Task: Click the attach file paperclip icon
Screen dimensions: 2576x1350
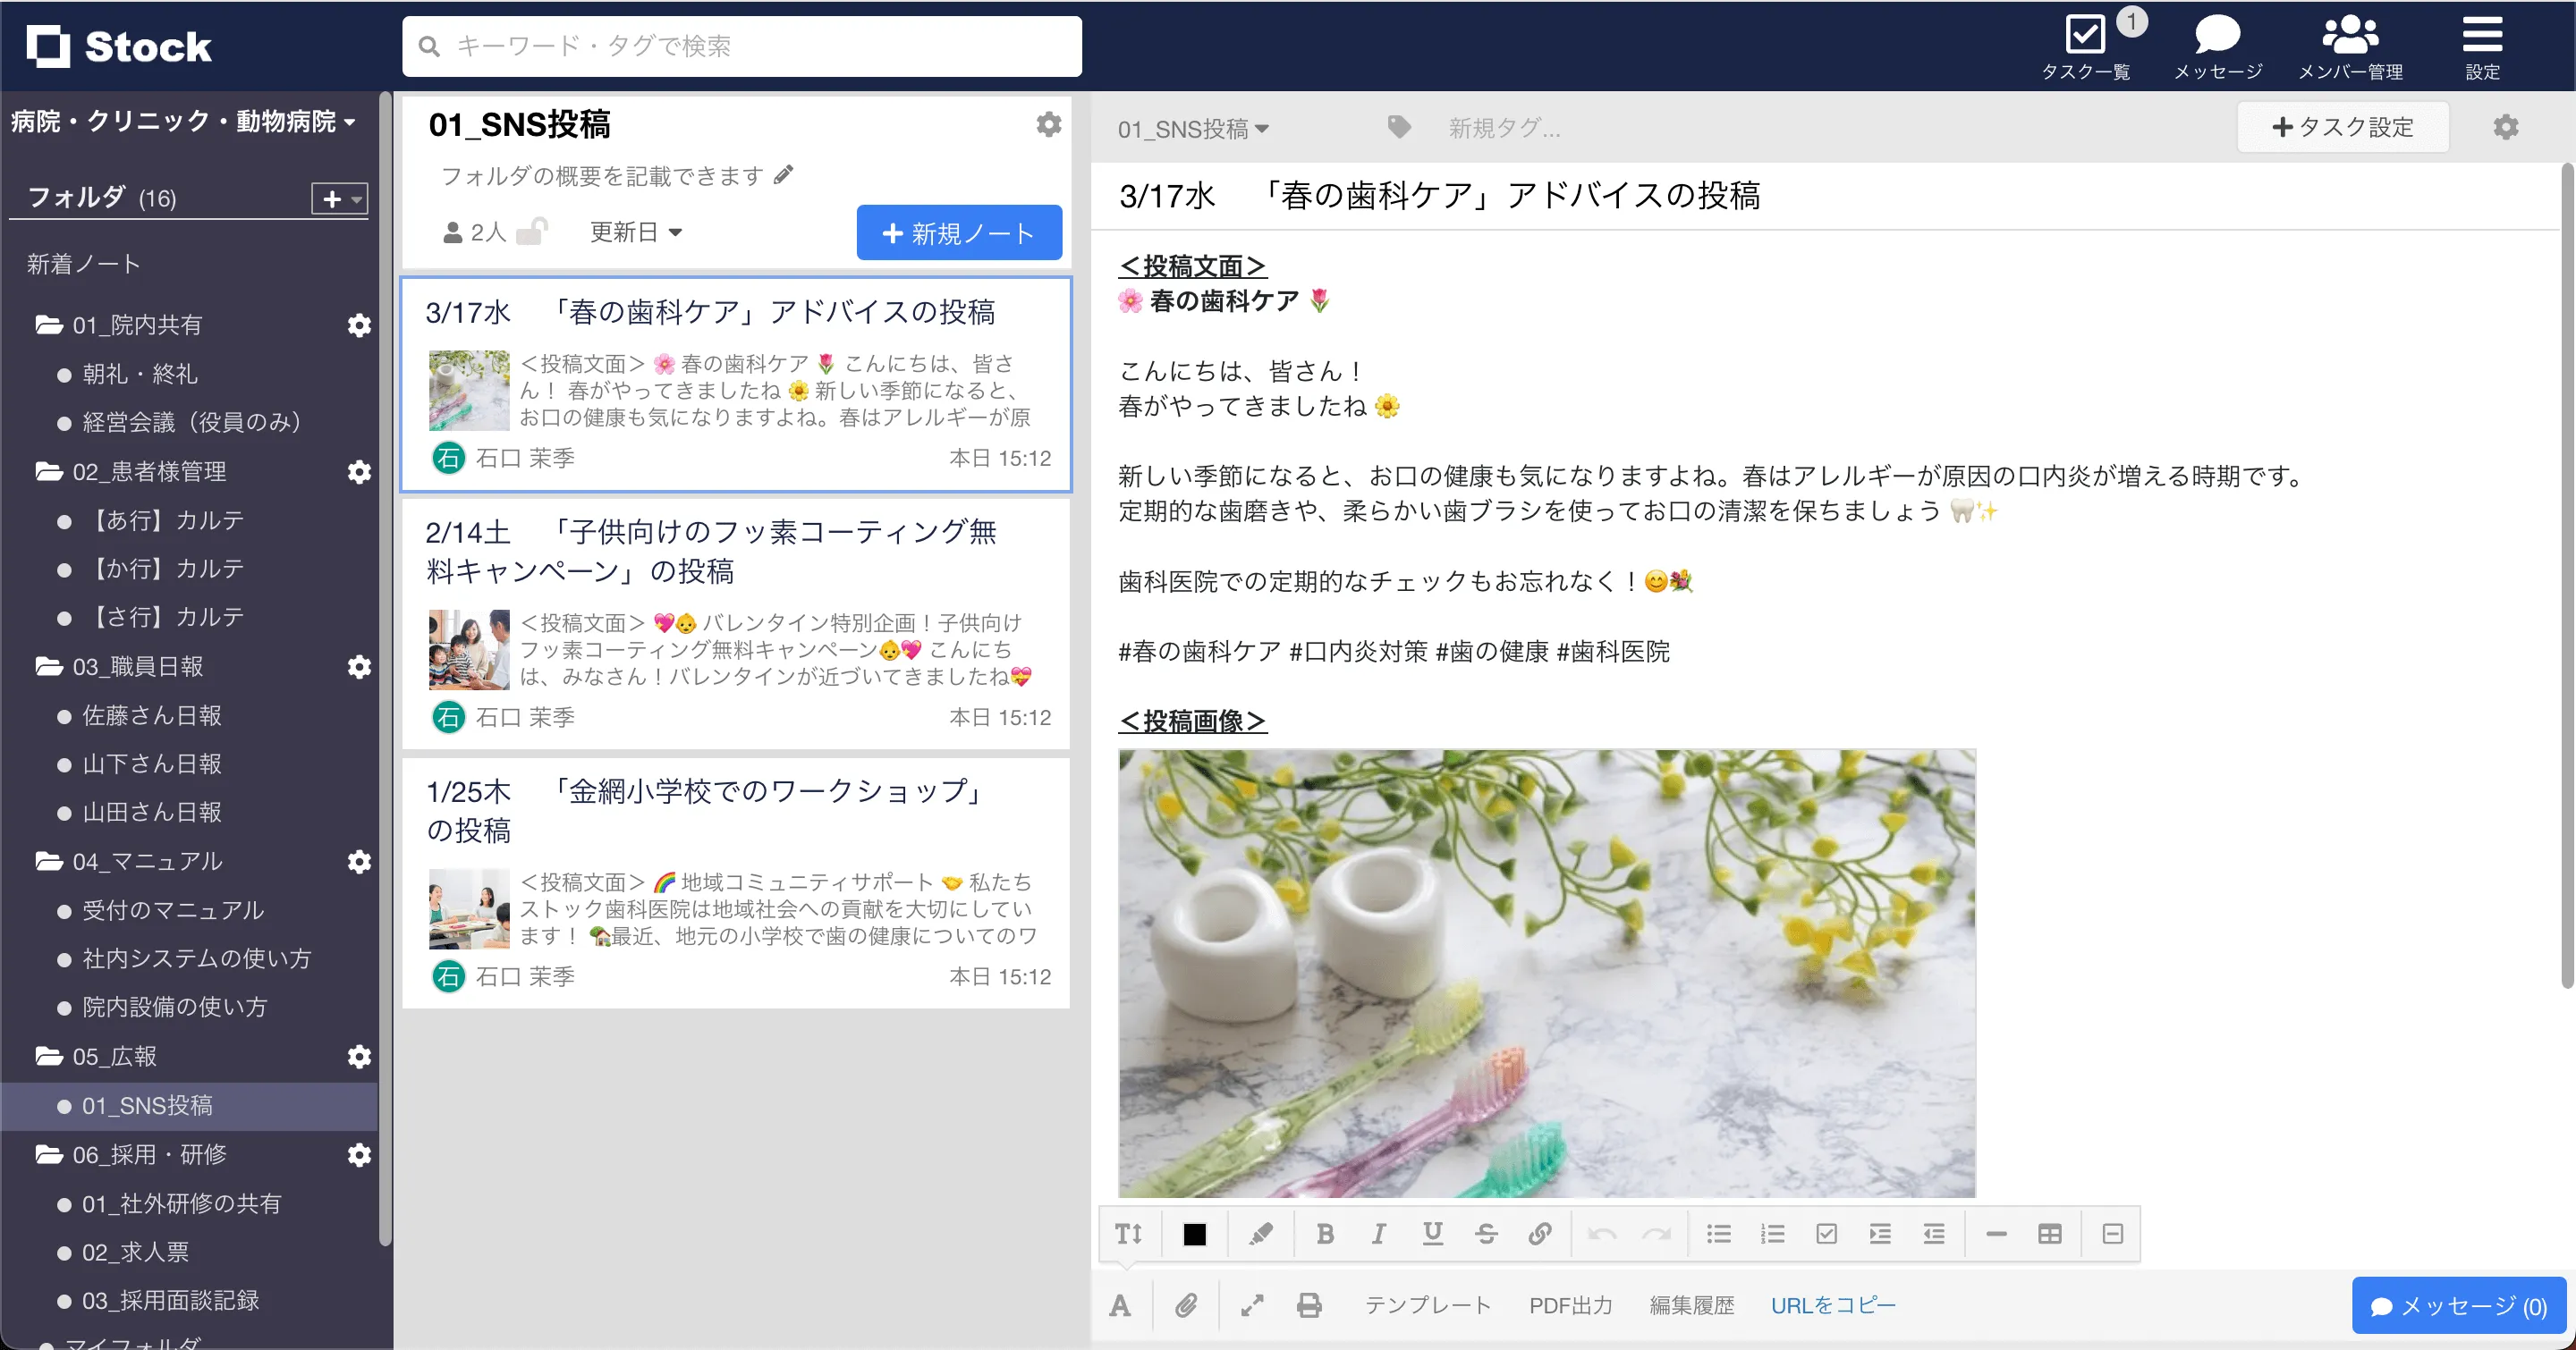Action: [x=1186, y=1305]
